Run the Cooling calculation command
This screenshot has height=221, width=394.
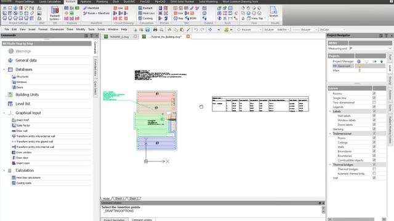145,18
